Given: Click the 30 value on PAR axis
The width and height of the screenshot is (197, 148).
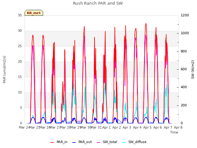Looking at the screenshot, I should (x=20, y=31).
